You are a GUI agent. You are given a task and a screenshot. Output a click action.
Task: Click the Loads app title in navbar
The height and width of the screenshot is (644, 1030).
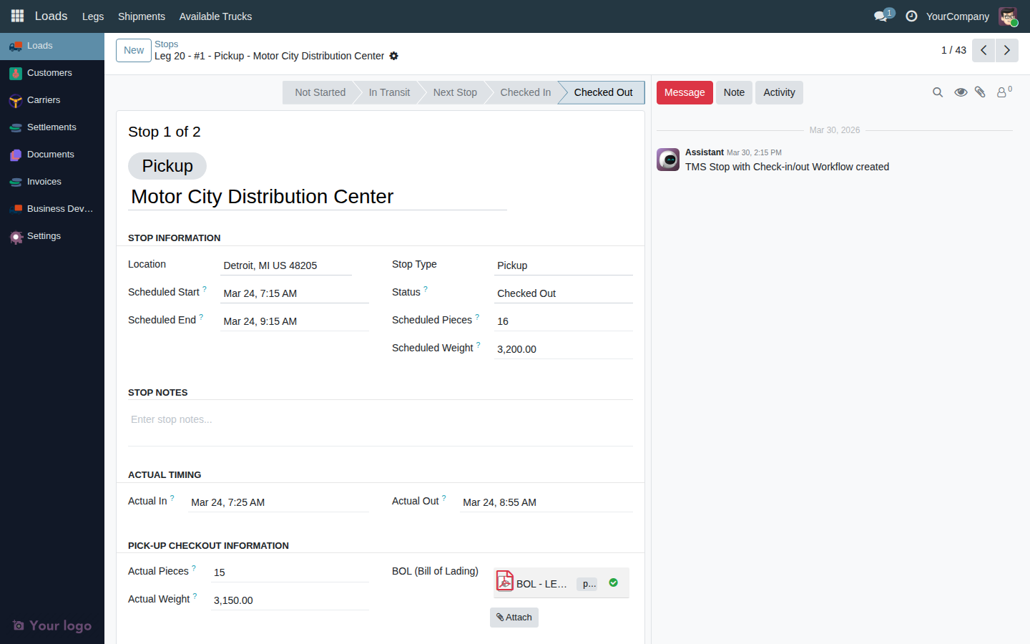(x=51, y=16)
